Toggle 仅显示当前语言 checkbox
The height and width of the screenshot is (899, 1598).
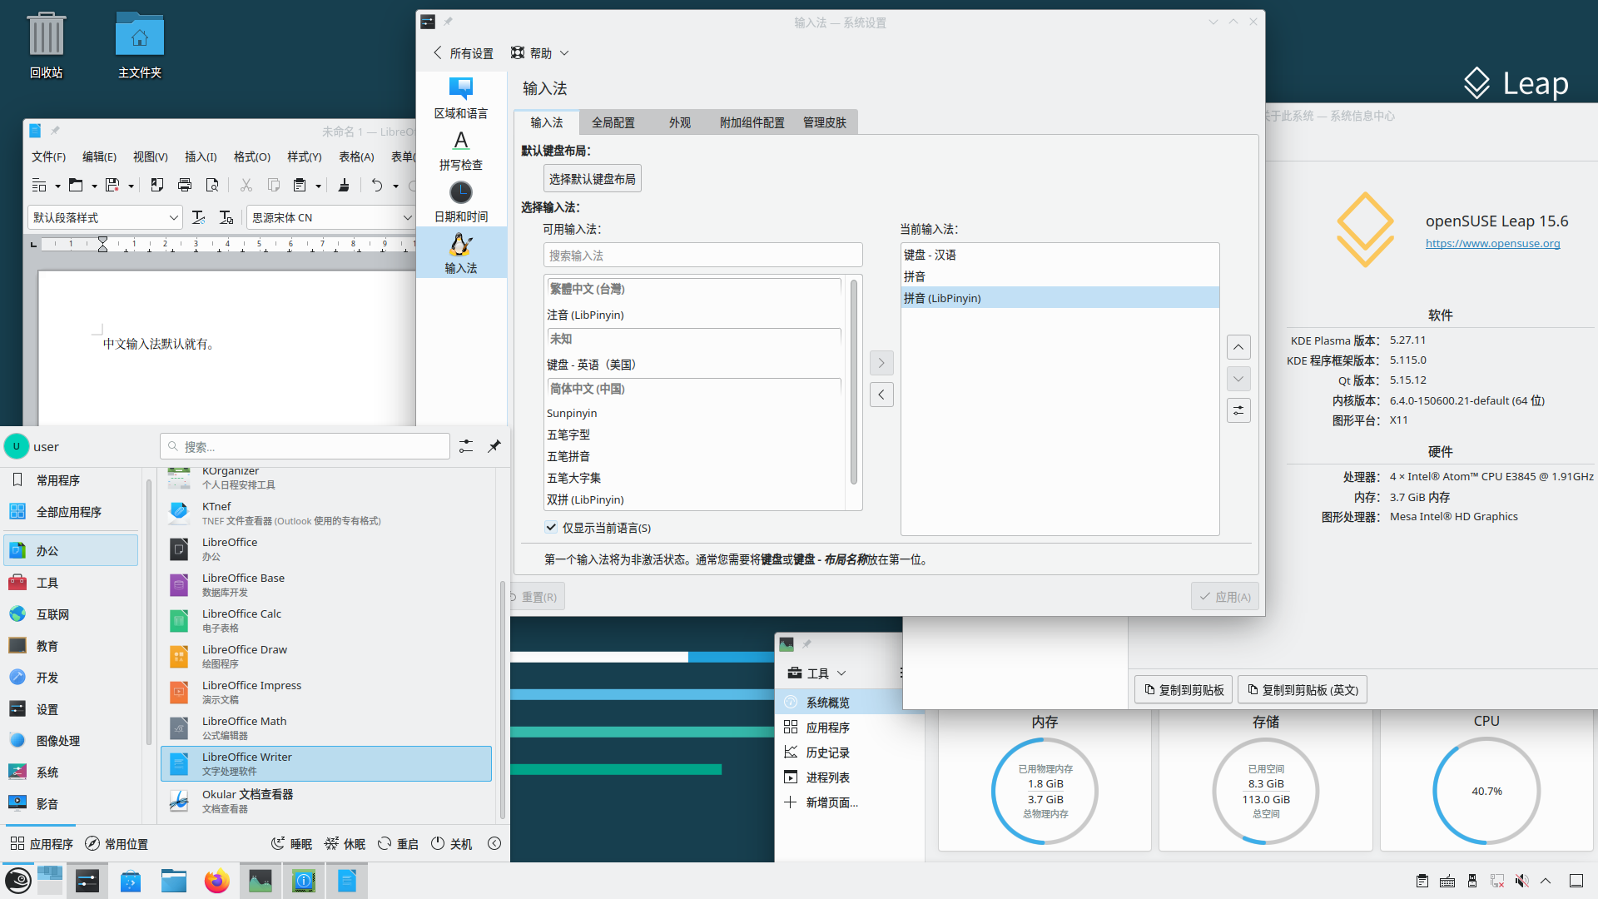[551, 527]
